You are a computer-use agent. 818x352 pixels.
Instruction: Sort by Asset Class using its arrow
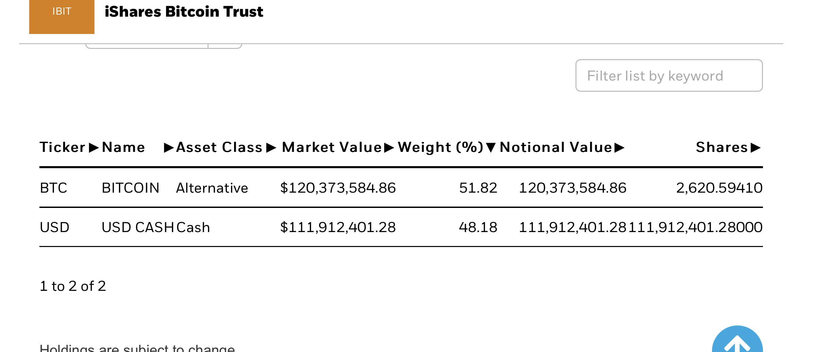point(271,148)
